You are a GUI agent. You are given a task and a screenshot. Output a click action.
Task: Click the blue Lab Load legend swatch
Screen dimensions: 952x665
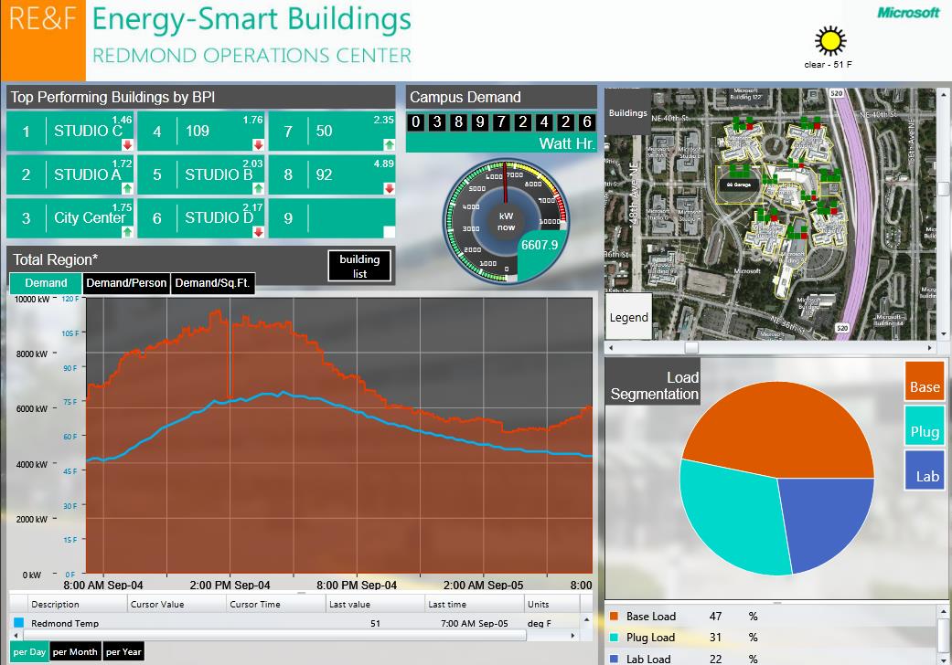pyautogui.click(x=614, y=659)
